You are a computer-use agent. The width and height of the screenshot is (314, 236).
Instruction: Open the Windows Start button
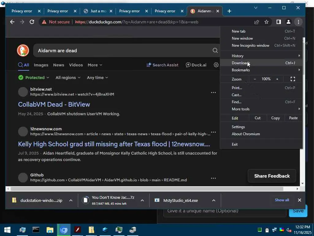pyautogui.click(x=7, y=230)
